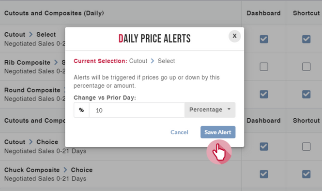
Task: Uncheck Shortcut for Chuck Composite Choice
Action: point(306,174)
